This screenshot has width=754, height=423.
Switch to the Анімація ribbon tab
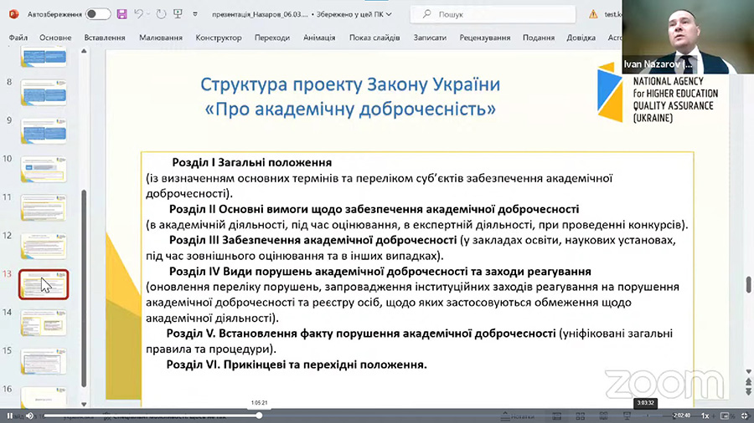pos(319,38)
